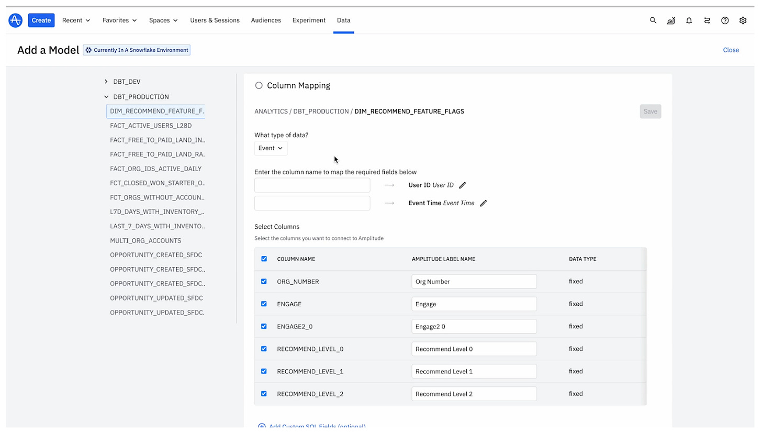
Task: Collapse the DBT_PRODUCTION schema folder
Action: point(106,97)
